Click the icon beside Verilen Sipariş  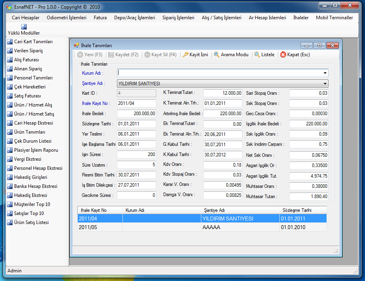10,51
